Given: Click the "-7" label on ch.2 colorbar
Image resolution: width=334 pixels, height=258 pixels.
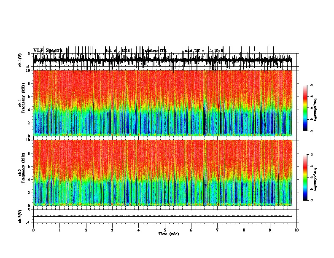Looking at the screenshot, I should tap(311, 201).
